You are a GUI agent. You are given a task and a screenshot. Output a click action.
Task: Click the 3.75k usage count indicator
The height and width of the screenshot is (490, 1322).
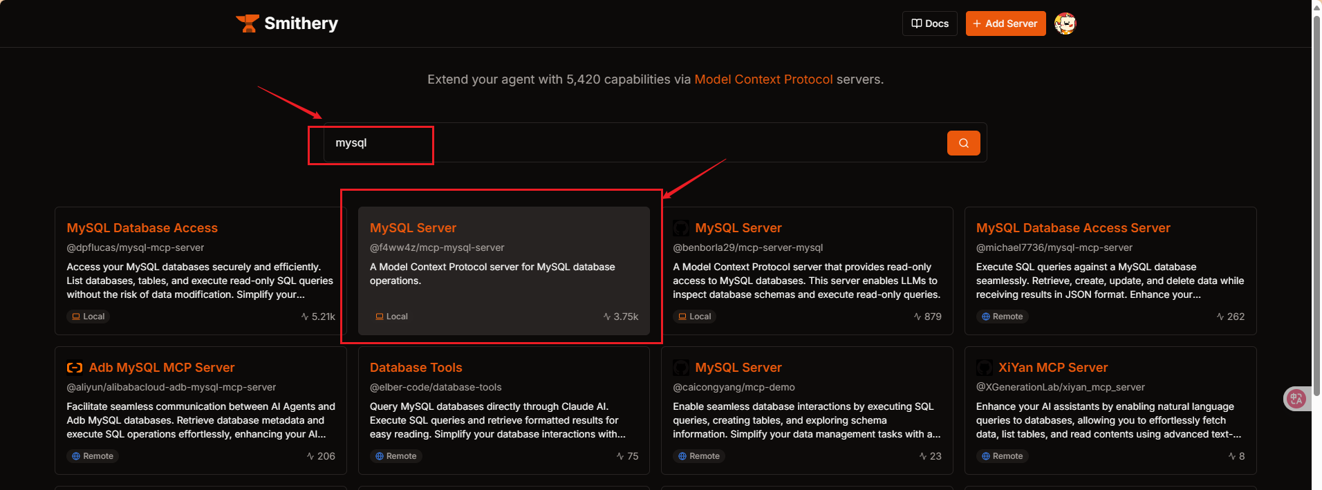click(x=621, y=317)
